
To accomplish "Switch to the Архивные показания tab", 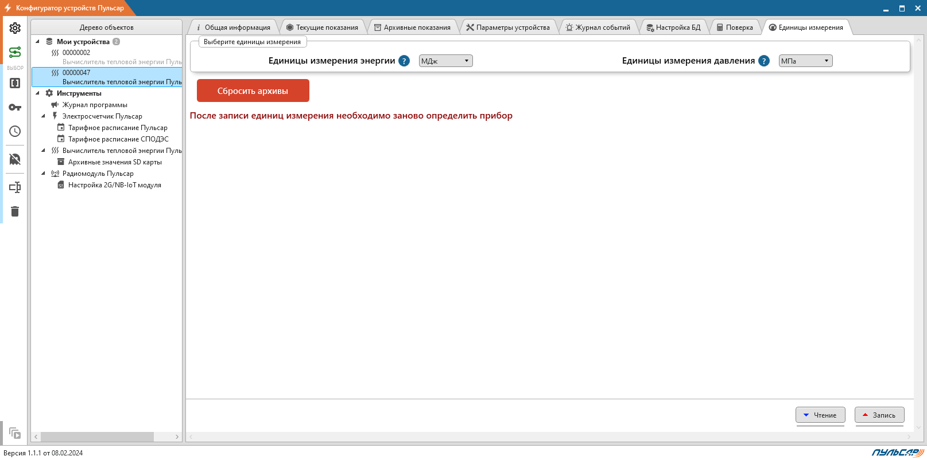I will 412,27.
